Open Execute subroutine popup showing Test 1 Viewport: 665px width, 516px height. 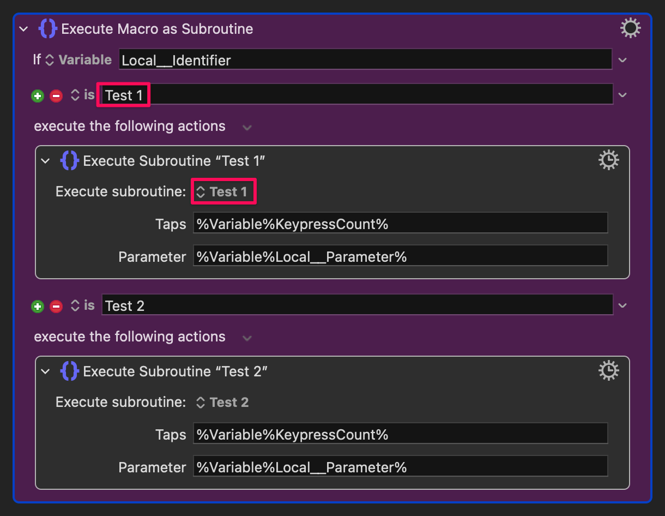click(222, 192)
